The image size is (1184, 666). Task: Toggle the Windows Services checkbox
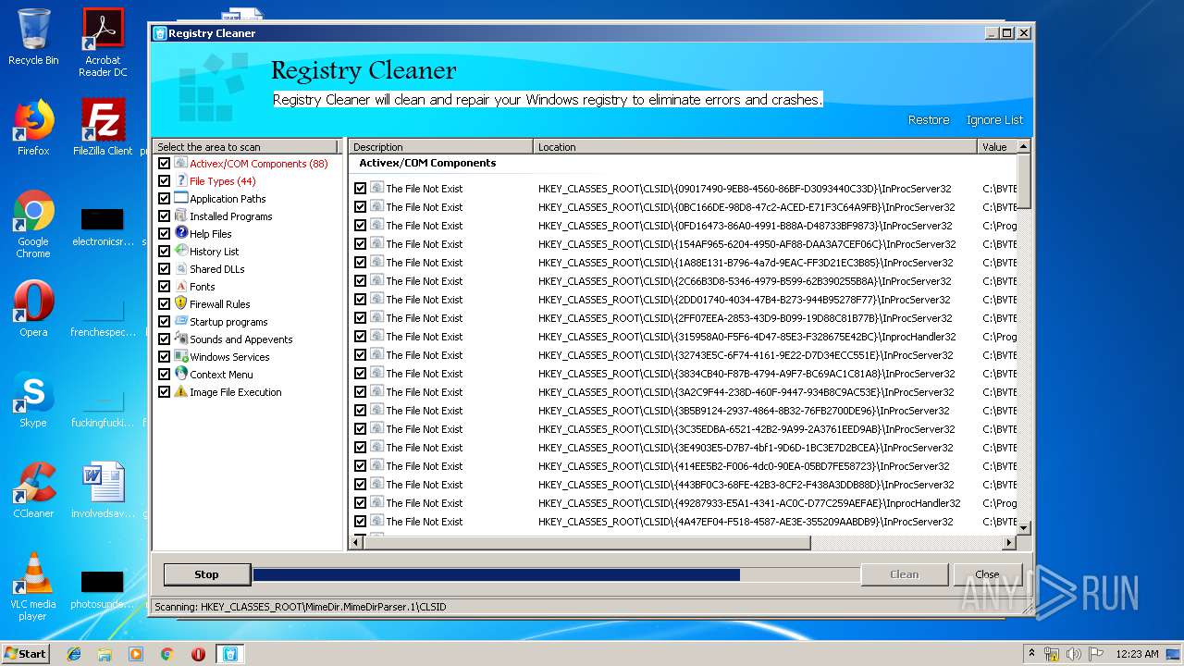[x=165, y=357]
